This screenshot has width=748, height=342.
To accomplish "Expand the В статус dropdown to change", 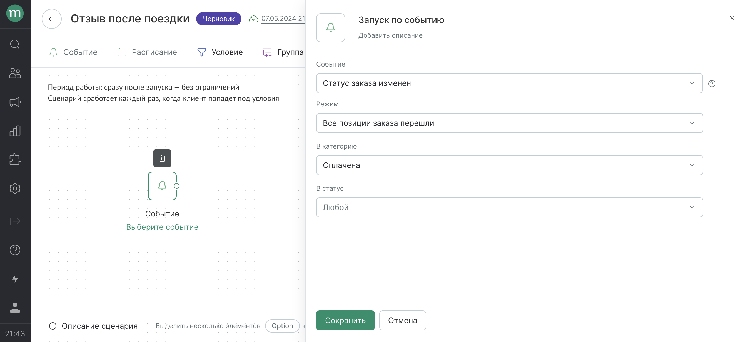I will click(510, 207).
